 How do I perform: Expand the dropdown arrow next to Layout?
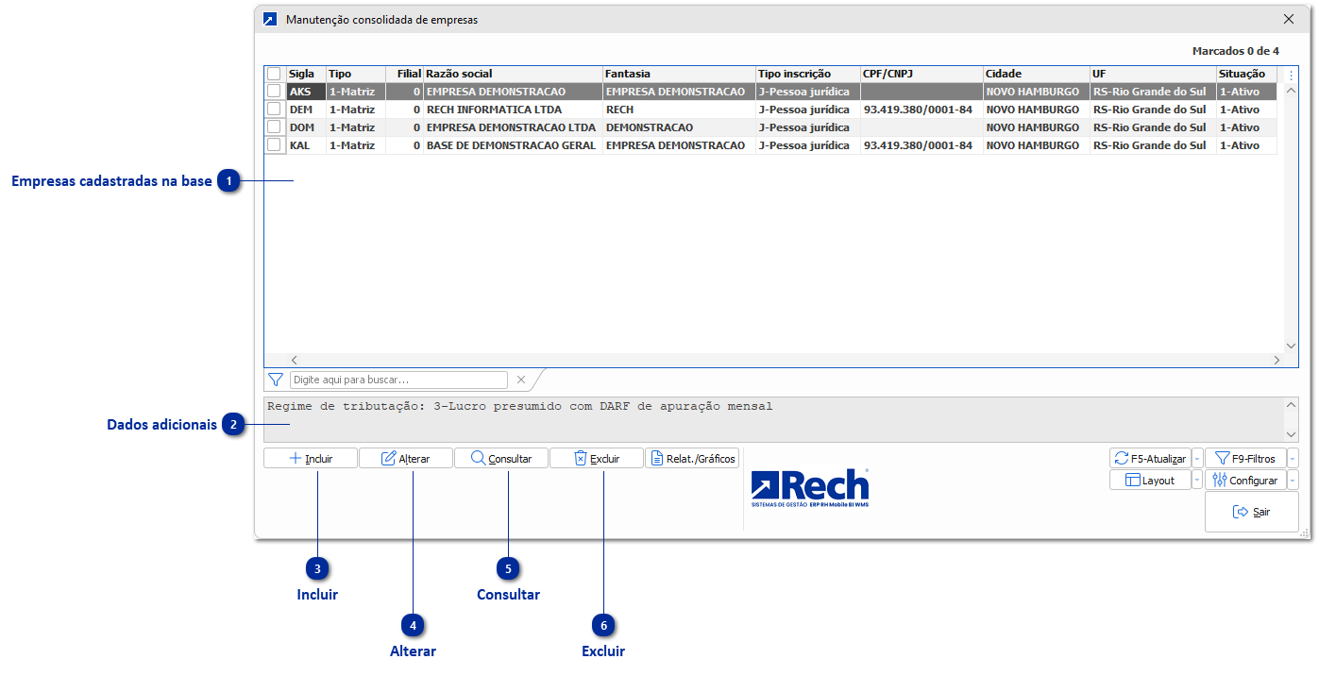coord(1197,480)
